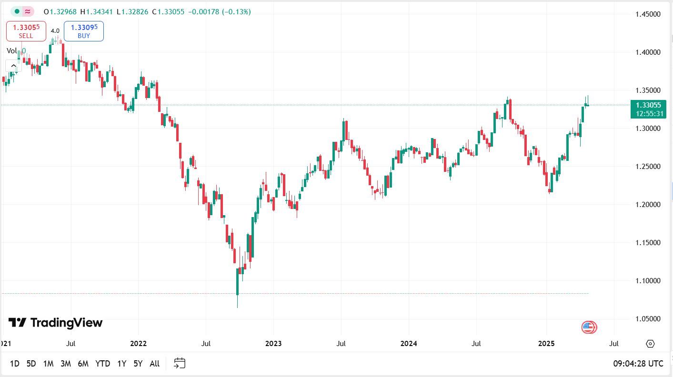This screenshot has height=377, width=673.
Task: Switch to the 6M timeframe
Action: coord(84,363)
